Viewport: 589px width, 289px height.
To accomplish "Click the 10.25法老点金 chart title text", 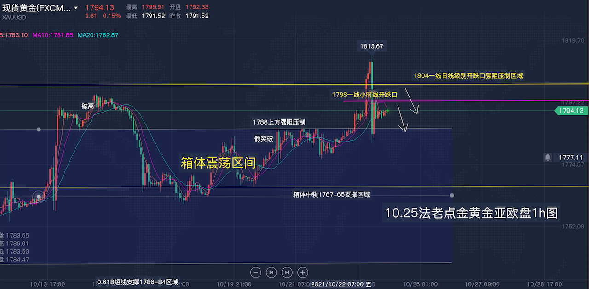I will (x=472, y=213).
